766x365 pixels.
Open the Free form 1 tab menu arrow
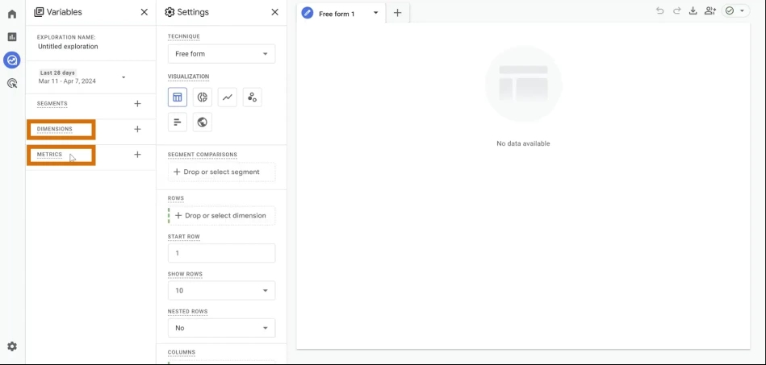[x=375, y=13]
